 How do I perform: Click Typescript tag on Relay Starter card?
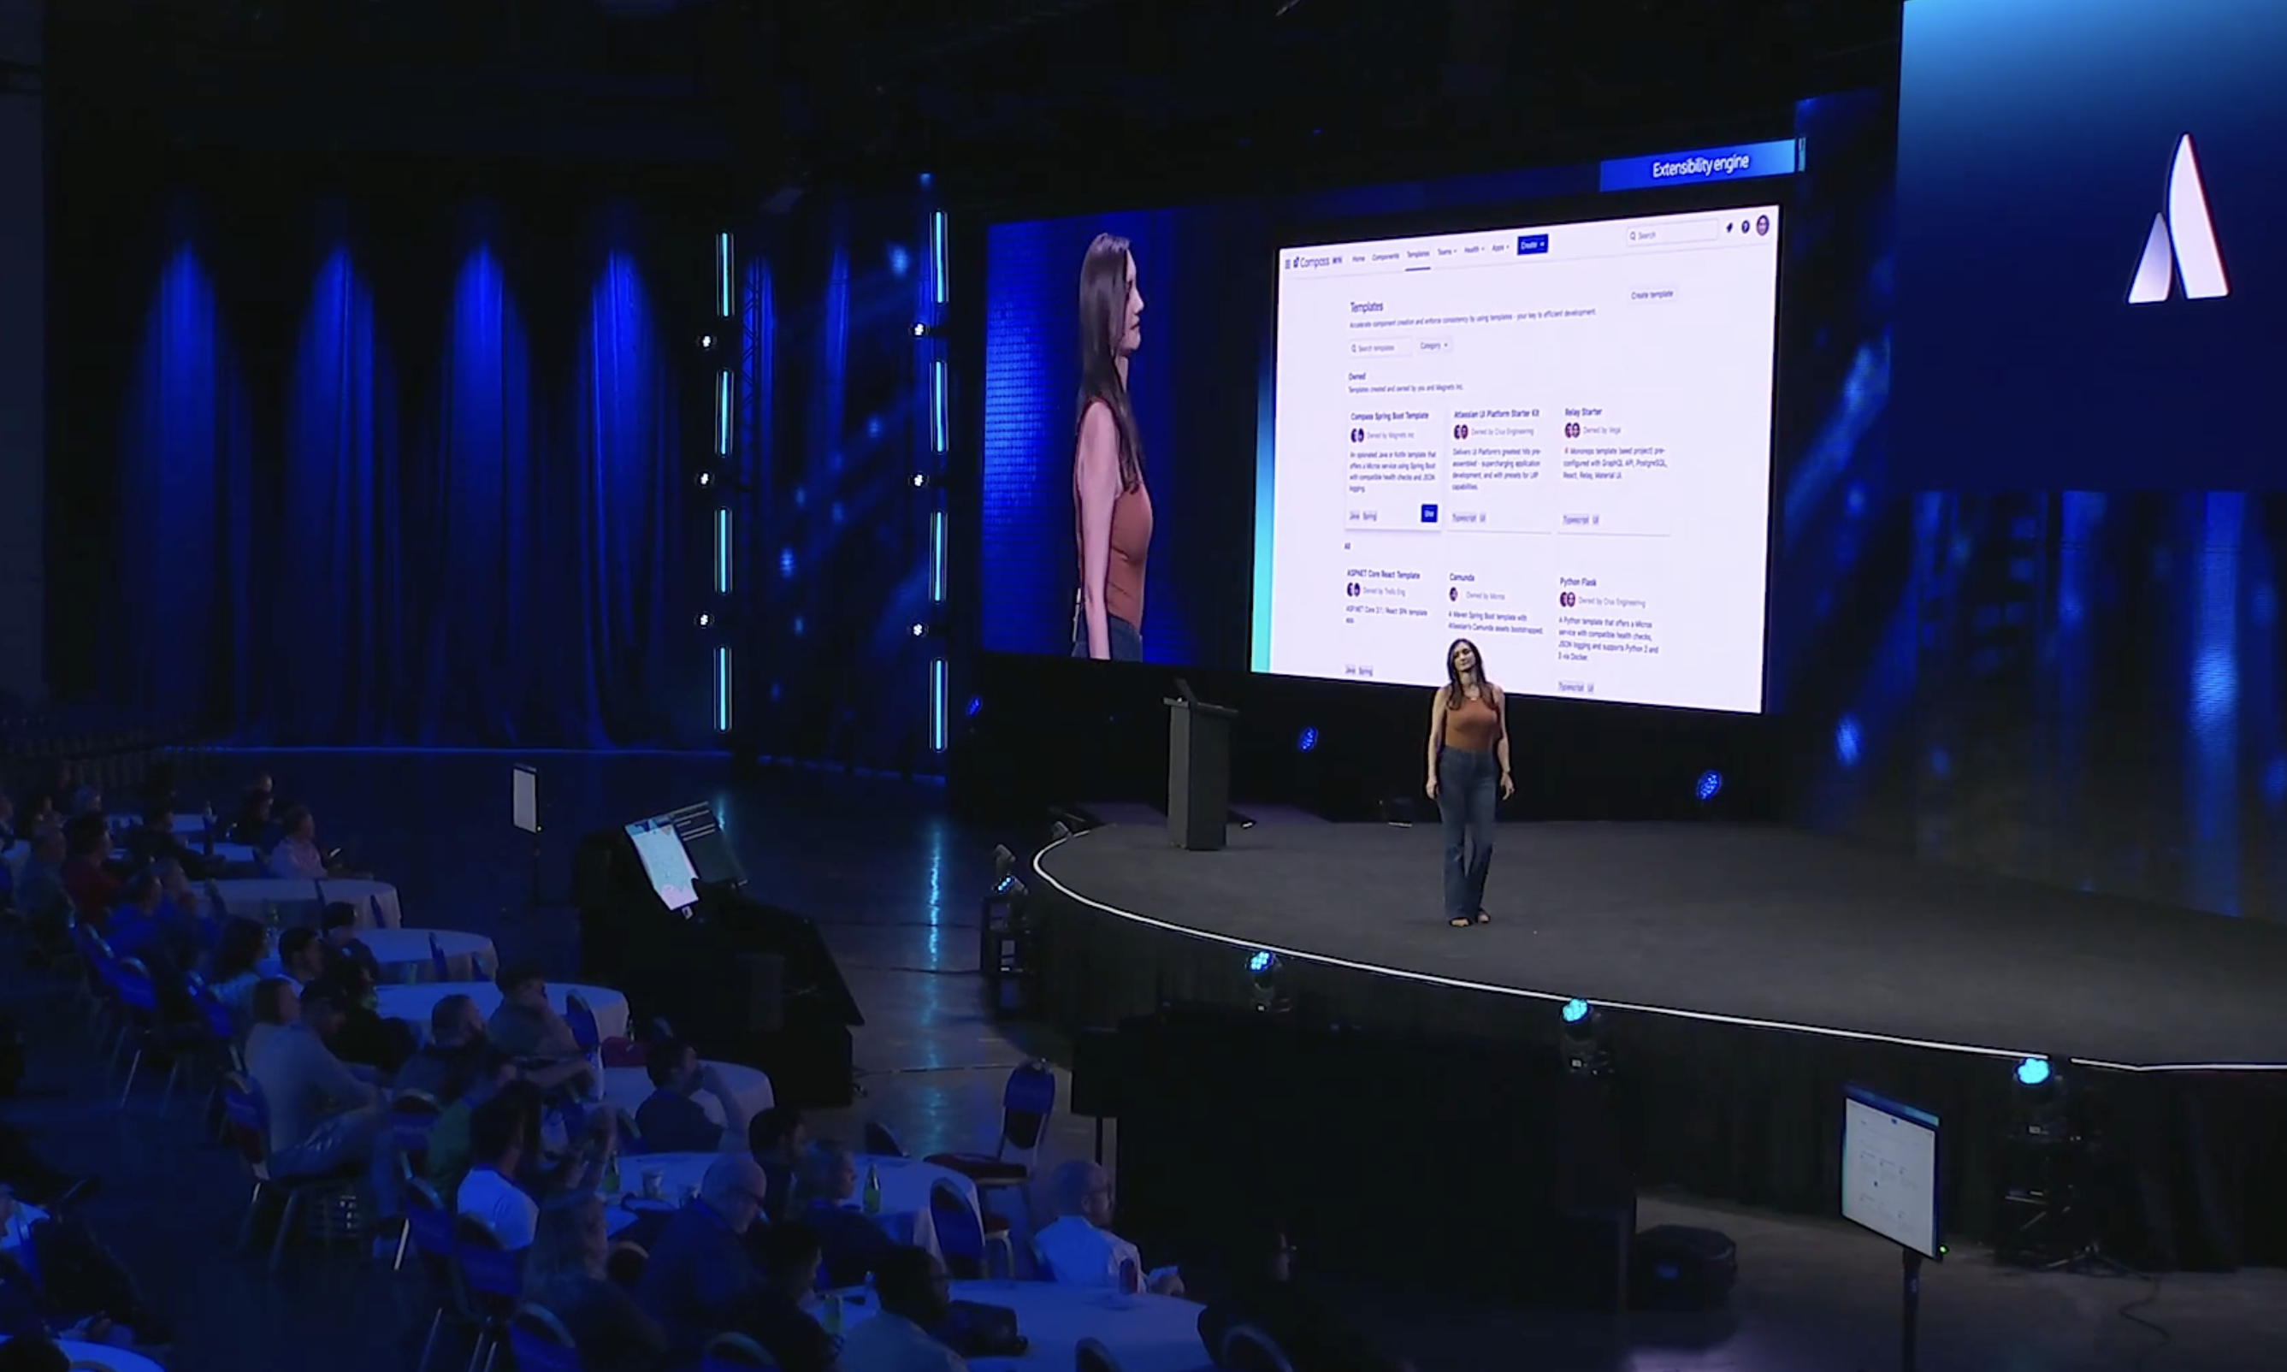(x=1576, y=521)
